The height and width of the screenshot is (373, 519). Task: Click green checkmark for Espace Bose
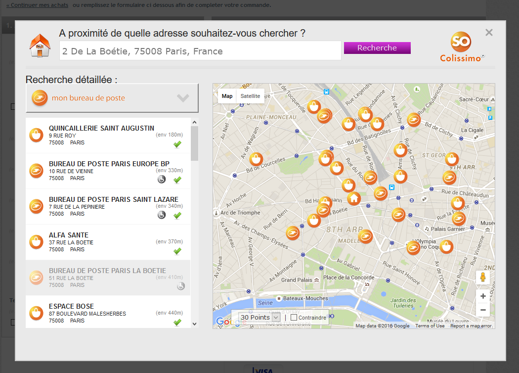[177, 322]
